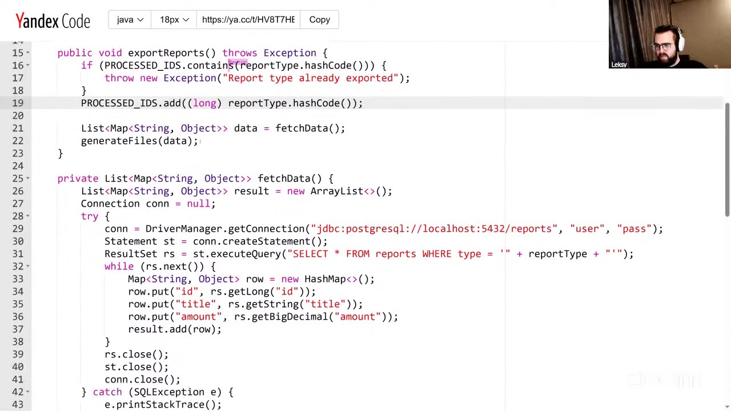
Task: Click "pass" string on line 29
Action: 634,229
